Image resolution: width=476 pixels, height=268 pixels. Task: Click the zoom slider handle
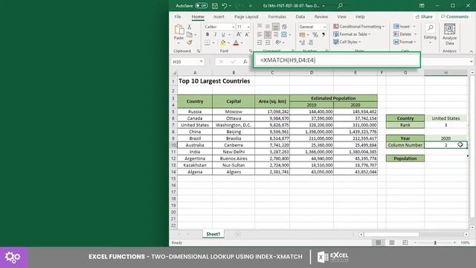point(435,243)
